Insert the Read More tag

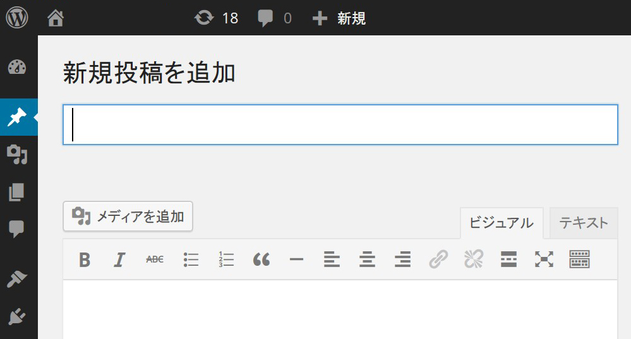pos(508,259)
